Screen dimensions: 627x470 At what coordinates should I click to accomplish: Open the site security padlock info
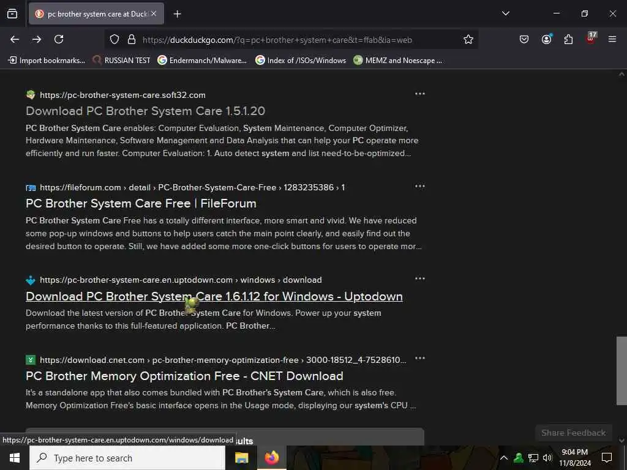click(132, 40)
